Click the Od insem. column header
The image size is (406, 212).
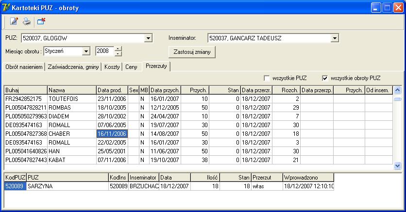379,90
